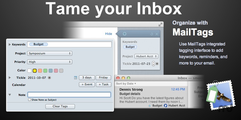Close the tag popover with its X icon
241x120 pixels.
(x=157, y=34)
